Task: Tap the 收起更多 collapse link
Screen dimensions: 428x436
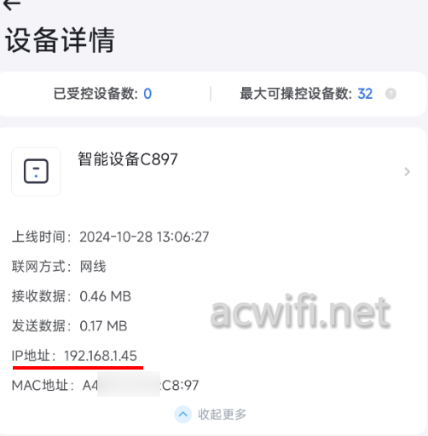Action: [222, 415]
